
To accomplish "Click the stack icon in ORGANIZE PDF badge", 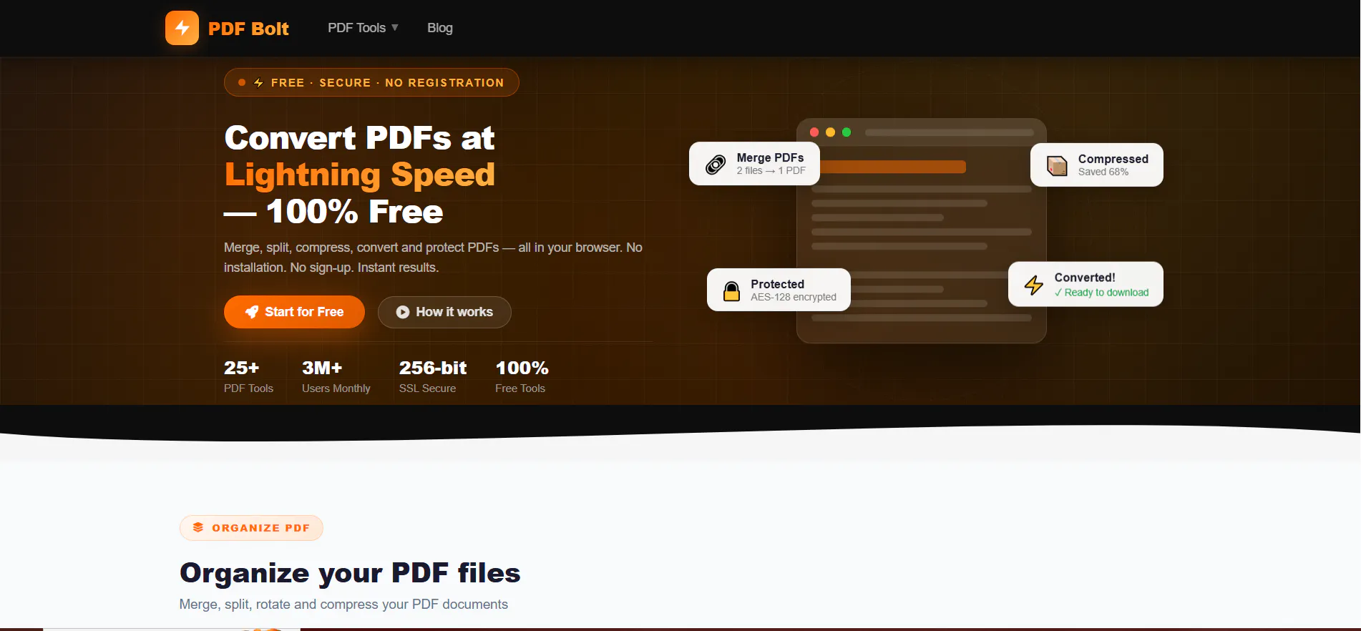I will 198,527.
